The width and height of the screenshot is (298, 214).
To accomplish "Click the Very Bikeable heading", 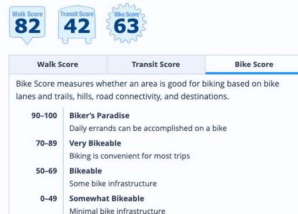I will click(95, 143).
